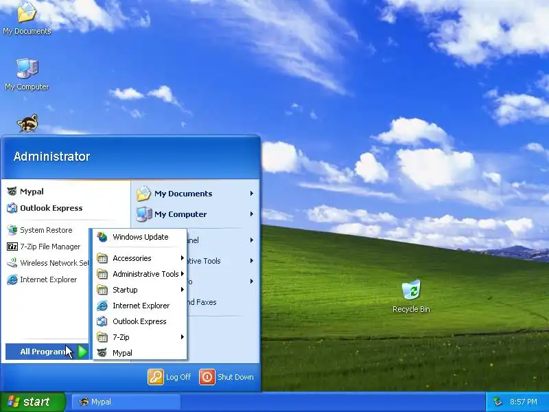Screen dimensions: 549x412
Task: Click the Administrative Tools folder icon in submenu
Action: pyautogui.click(x=102, y=274)
